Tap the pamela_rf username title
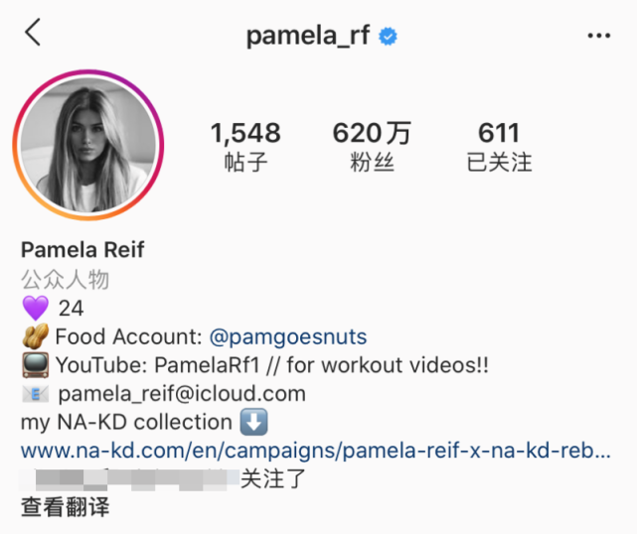The height and width of the screenshot is (534, 637). (308, 36)
